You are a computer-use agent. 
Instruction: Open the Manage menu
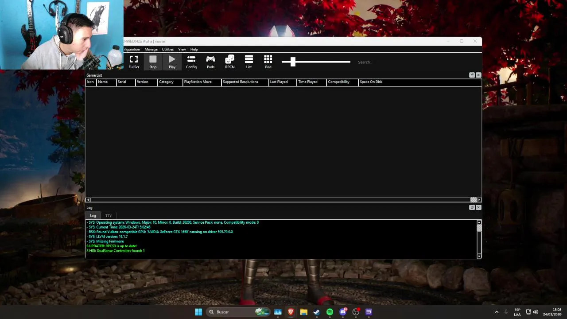(151, 49)
